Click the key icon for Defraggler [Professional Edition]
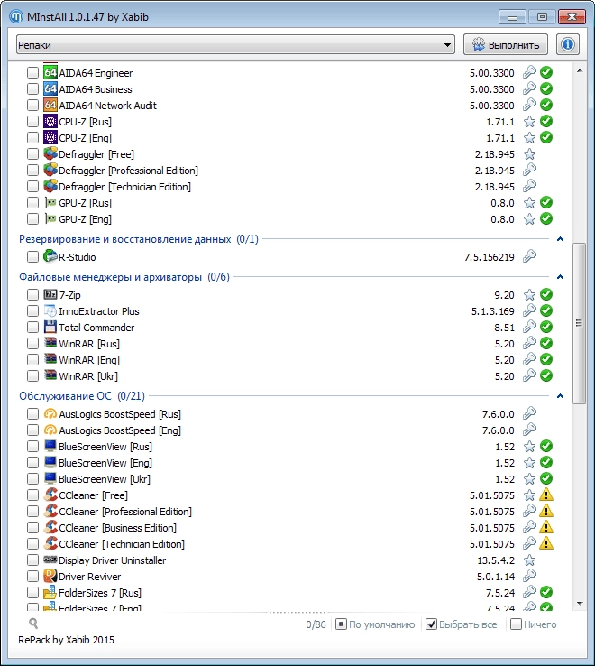 click(529, 170)
